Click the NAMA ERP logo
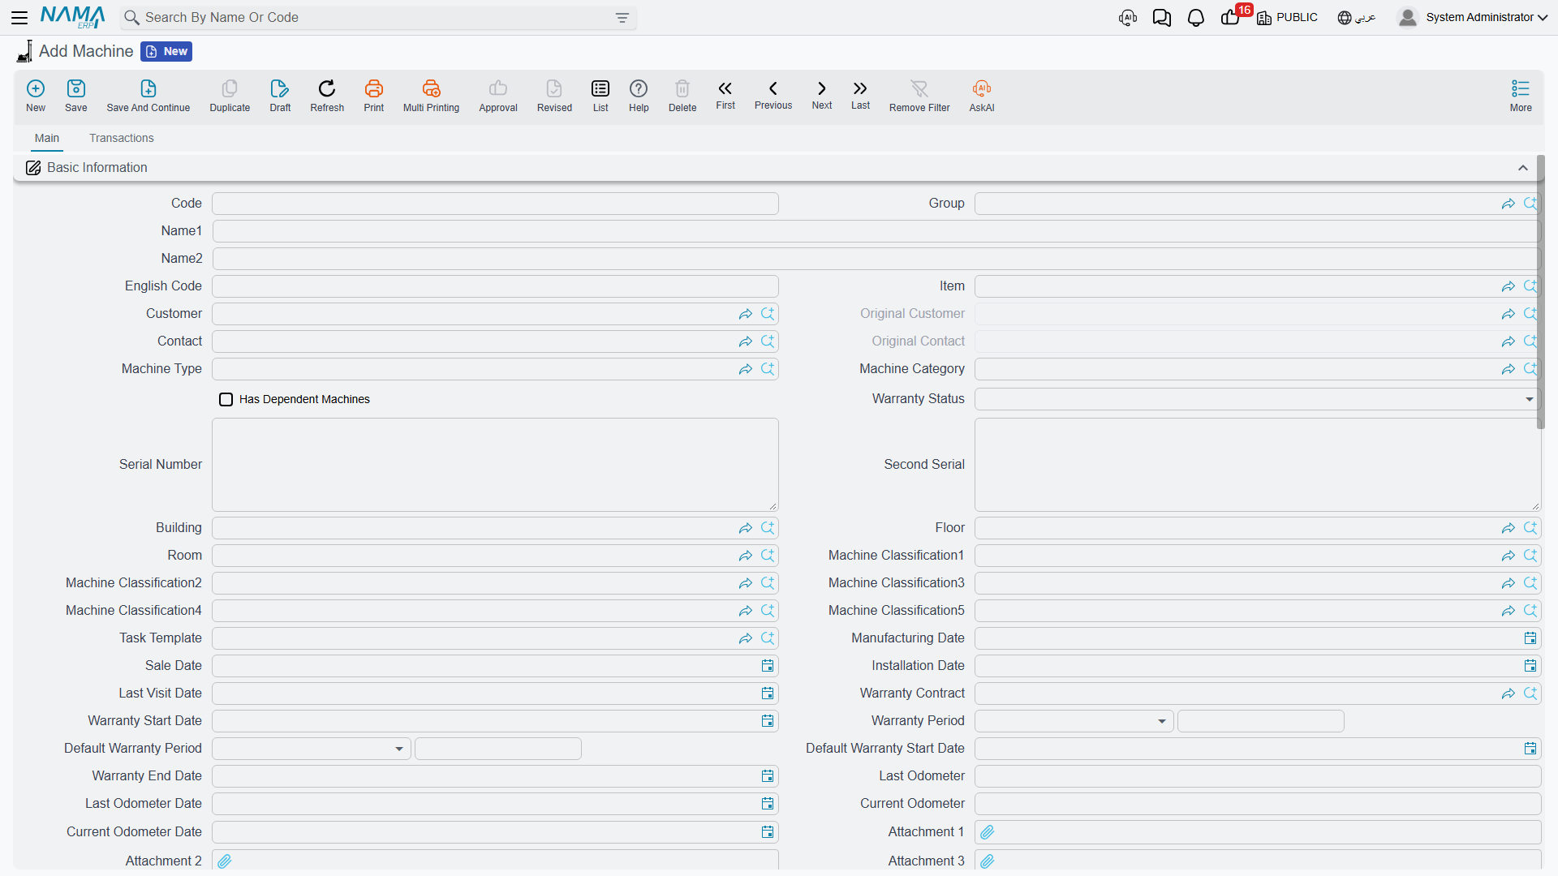 click(72, 17)
